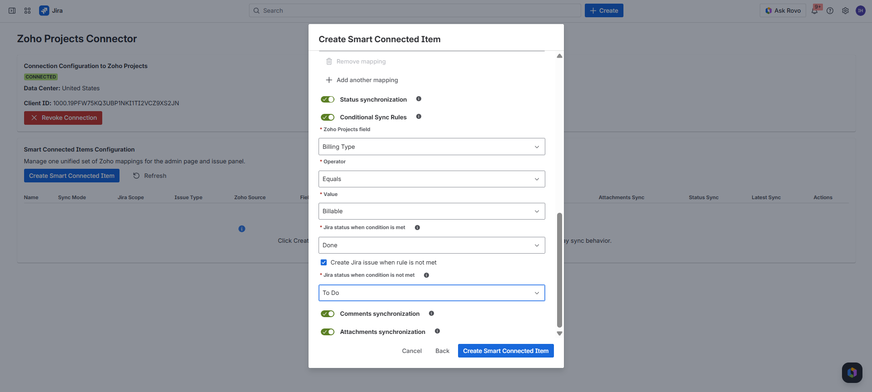Click the blue info icon in empty table

tap(242, 229)
